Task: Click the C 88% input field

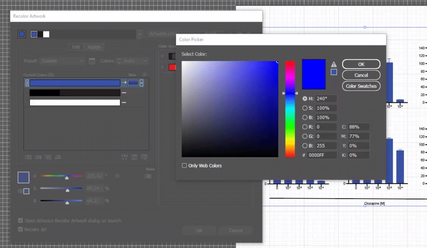Action: (359, 127)
